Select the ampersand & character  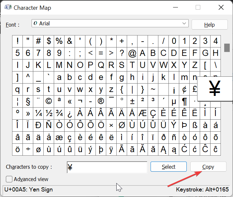click(x=69, y=41)
